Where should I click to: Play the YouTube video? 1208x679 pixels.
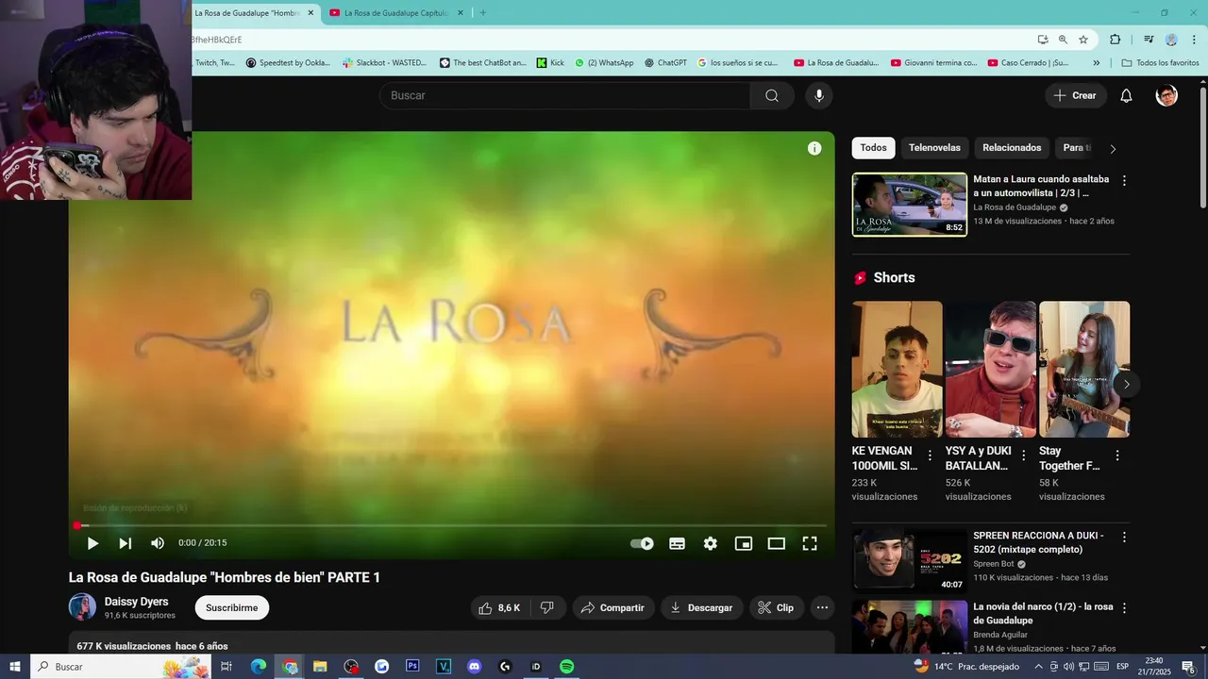point(92,543)
